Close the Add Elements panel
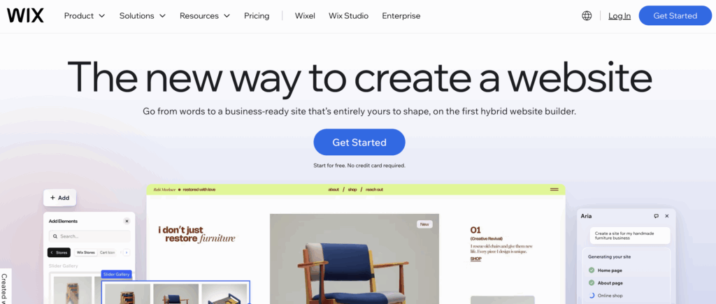716x304 pixels. (x=127, y=221)
